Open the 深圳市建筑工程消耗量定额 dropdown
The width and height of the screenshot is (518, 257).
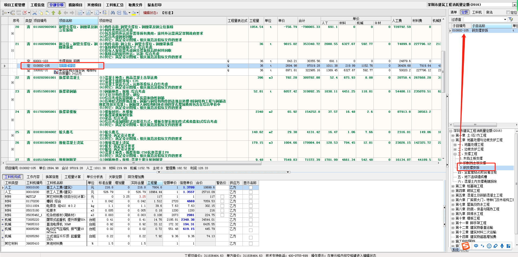pyautogui.click(x=514, y=5)
